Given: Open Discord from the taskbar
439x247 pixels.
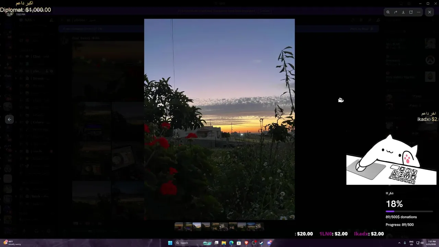Looking at the screenshot, I should (x=269, y=243).
